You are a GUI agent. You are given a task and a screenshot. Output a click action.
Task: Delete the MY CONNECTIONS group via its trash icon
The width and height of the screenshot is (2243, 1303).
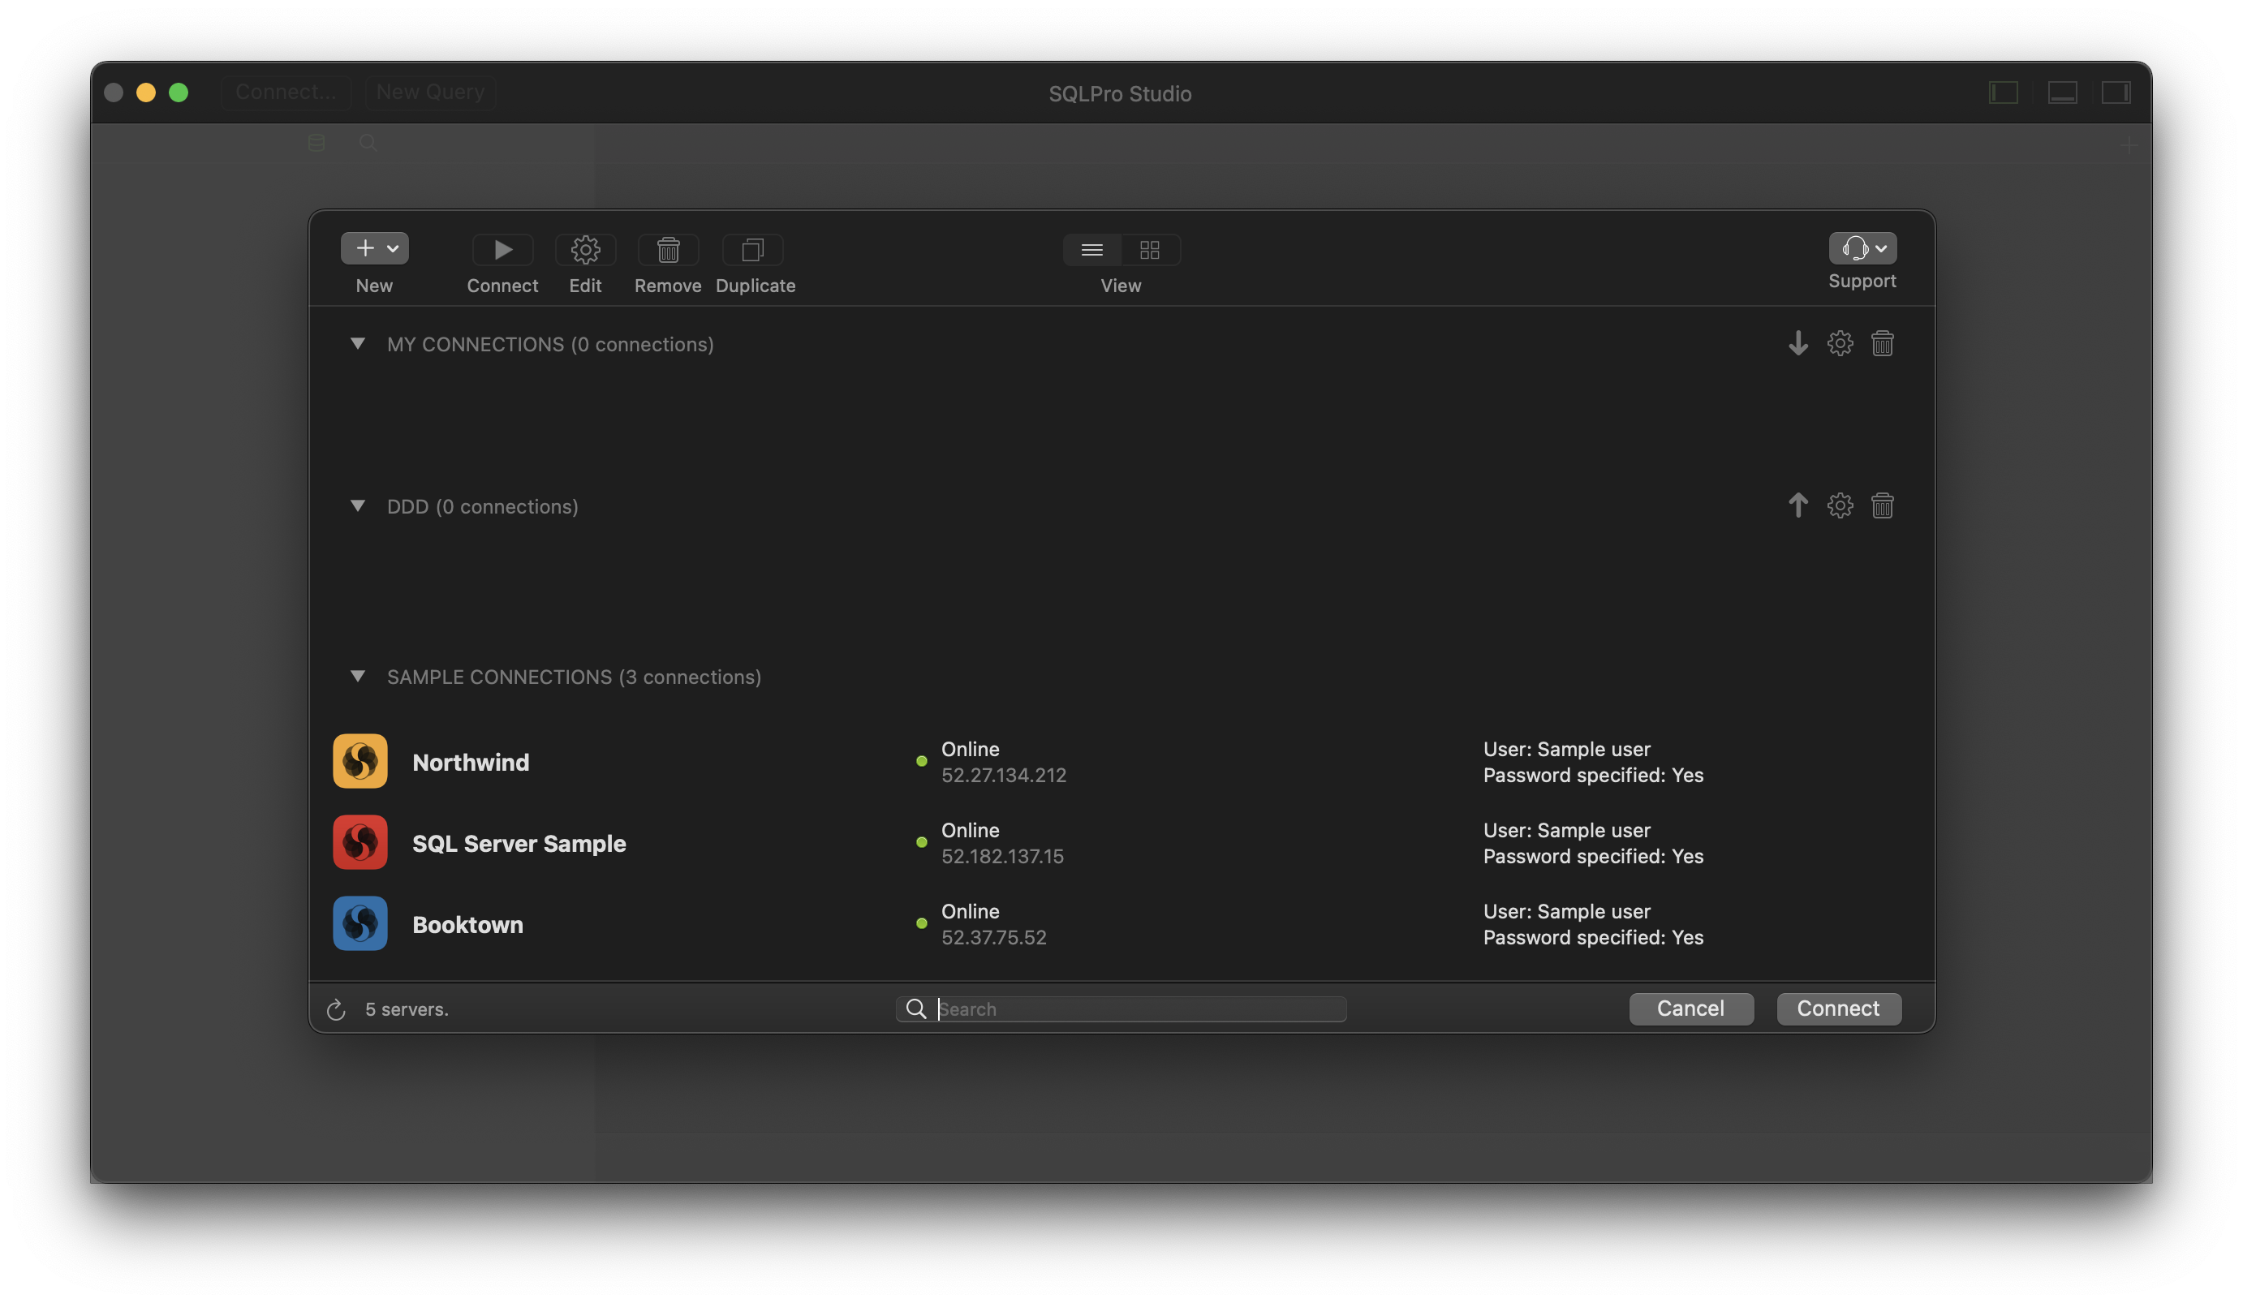coord(1883,343)
